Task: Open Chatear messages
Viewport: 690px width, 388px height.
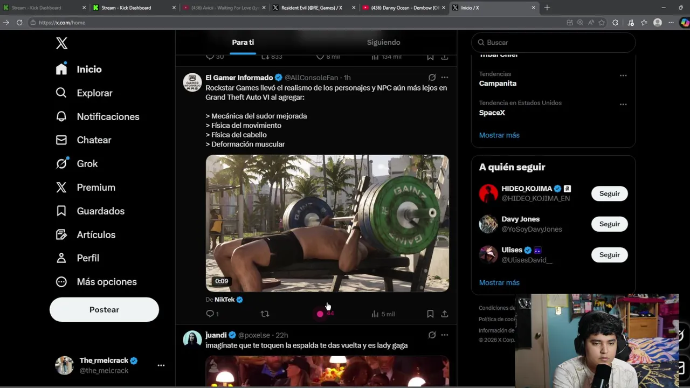Action: pos(84,140)
